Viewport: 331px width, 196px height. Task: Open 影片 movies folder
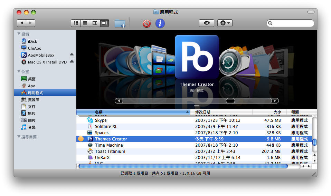(x=45, y=114)
